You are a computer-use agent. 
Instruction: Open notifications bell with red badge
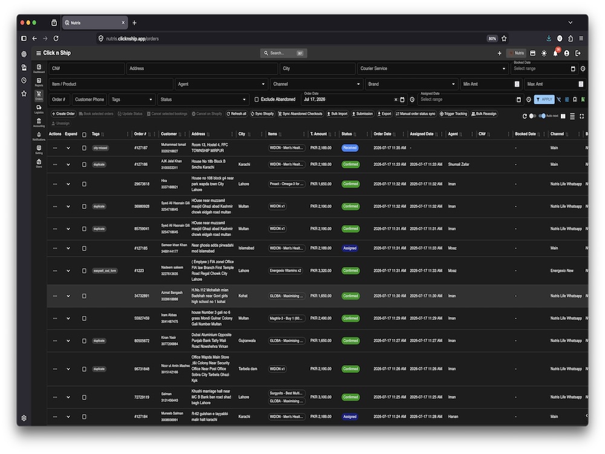pos(555,53)
